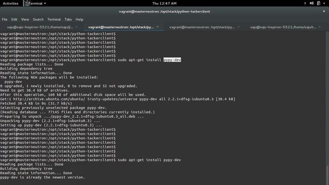329x185 pixels.
Task: Close the active vagrant@masterneutron tab
Action: click(x=157, y=27)
